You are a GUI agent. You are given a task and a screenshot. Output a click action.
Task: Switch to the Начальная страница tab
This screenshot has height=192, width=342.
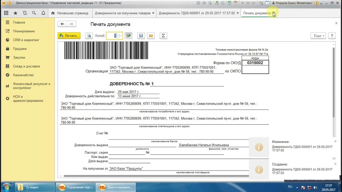coord(70,13)
